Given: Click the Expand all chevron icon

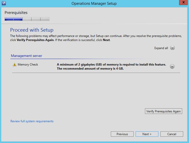Looking at the screenshot, I should (172, 48).
